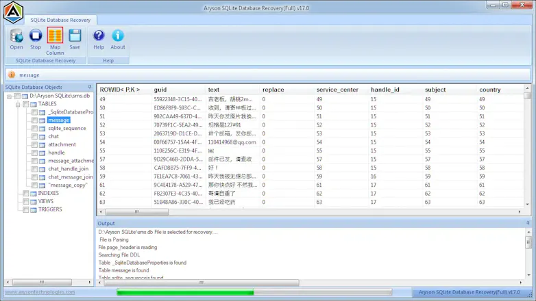
Task: Pin the SQLite Database Objects panel
Action: pos(90,87)
